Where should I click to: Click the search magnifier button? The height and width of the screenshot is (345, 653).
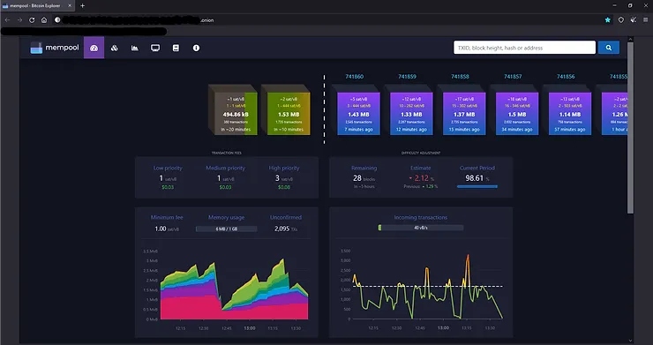609,48
